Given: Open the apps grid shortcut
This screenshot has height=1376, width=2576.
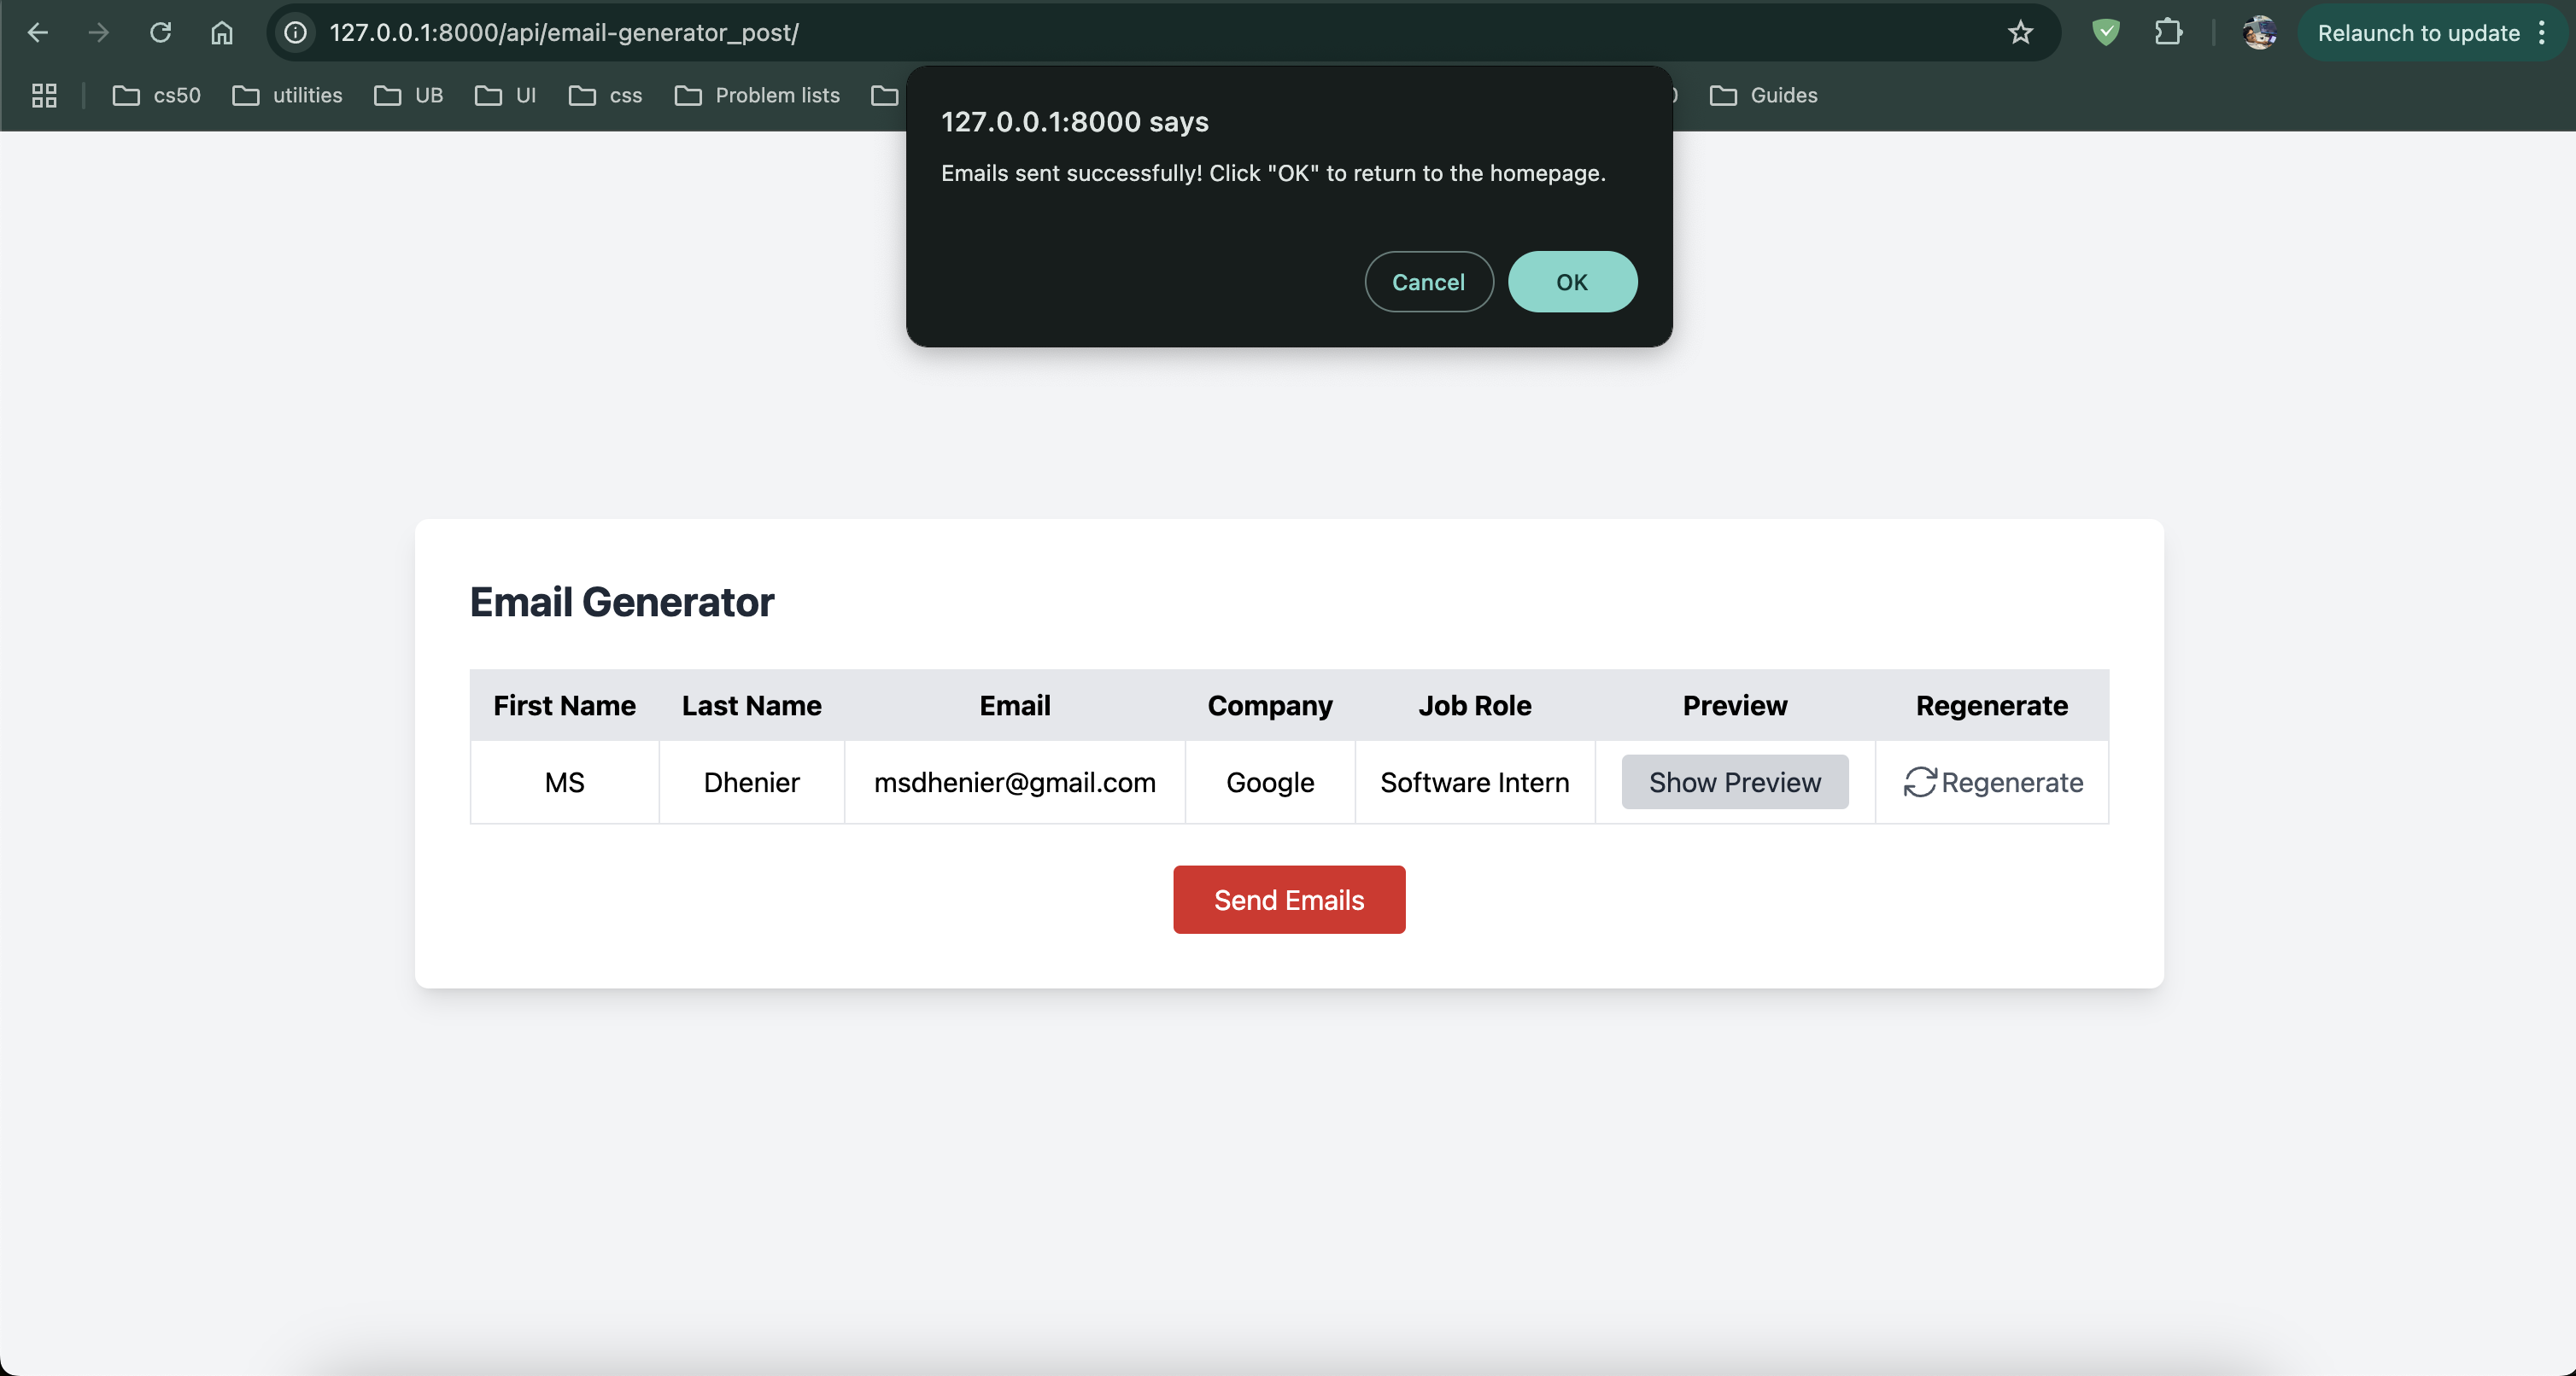Looking at the screenshot, I should tap(44, 96).
